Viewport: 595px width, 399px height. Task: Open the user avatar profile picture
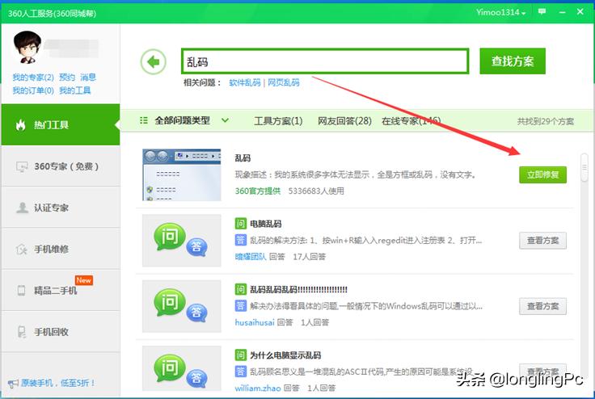[x=27, y=48]
